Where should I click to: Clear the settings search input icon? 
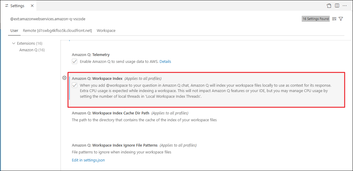(334, 19)
